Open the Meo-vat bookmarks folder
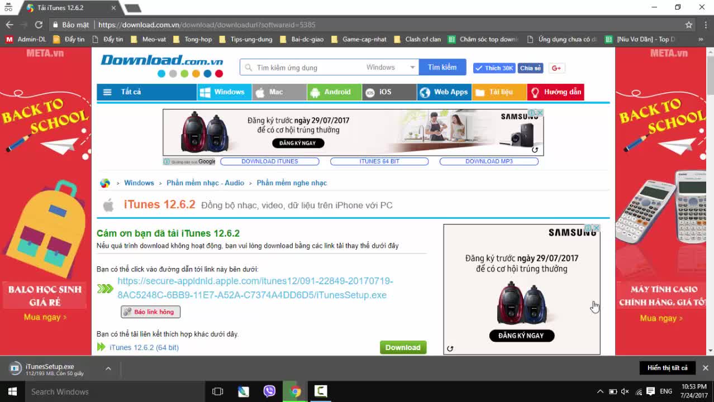Image resolution: width=714 pixels, height=402 pixels. point(149,39)
